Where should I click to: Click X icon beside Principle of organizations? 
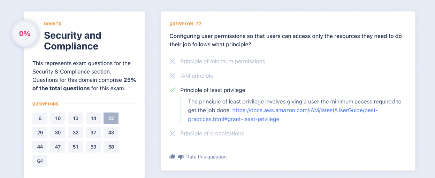[172, 133]
